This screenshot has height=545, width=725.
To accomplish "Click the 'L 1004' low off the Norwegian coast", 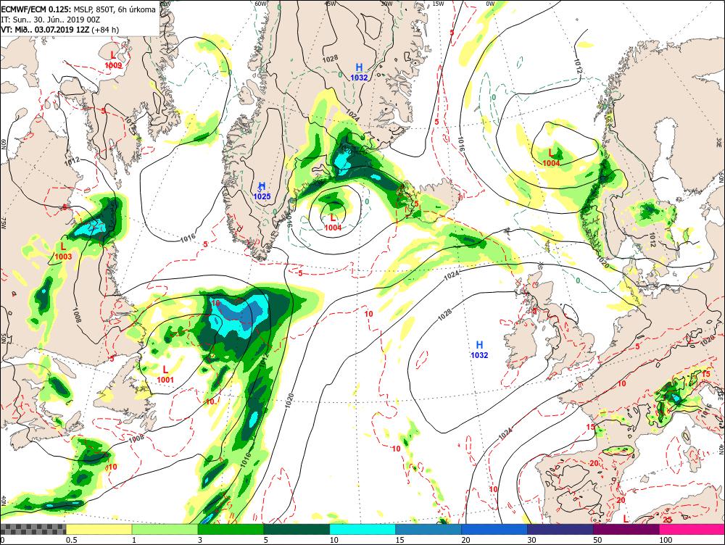I will 551,157.
